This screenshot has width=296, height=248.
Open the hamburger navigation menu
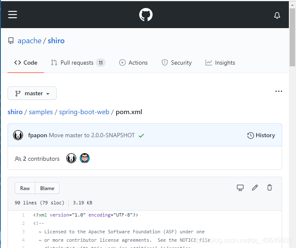[13, 15]
